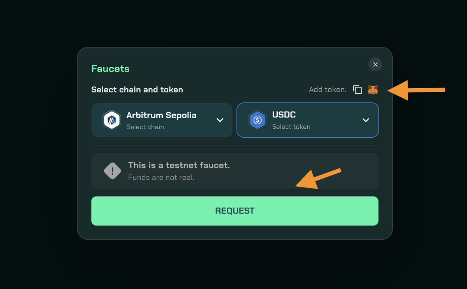
Task: Click the blue USDC coin logo
Action: click(x=257, y=120)
